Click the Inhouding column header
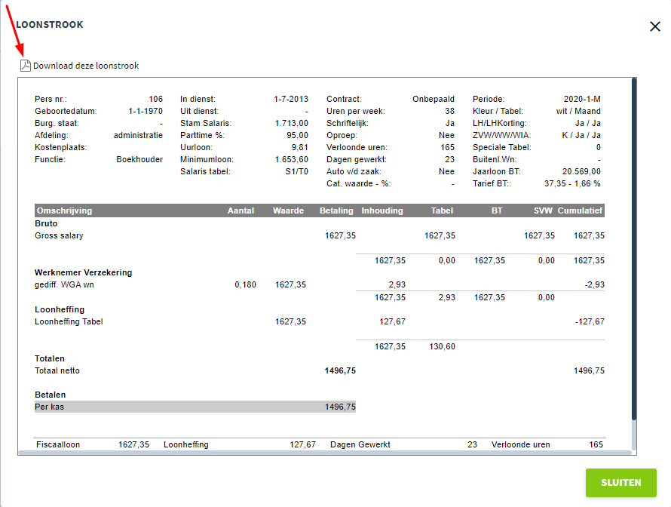The width and height of the screenshot is (671, 507). 382,210
